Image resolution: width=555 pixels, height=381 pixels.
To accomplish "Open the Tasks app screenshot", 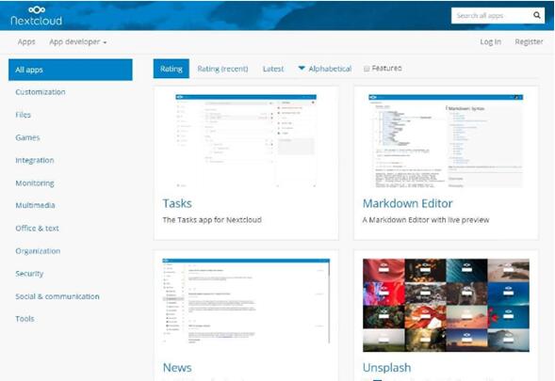I will point(246,141).
